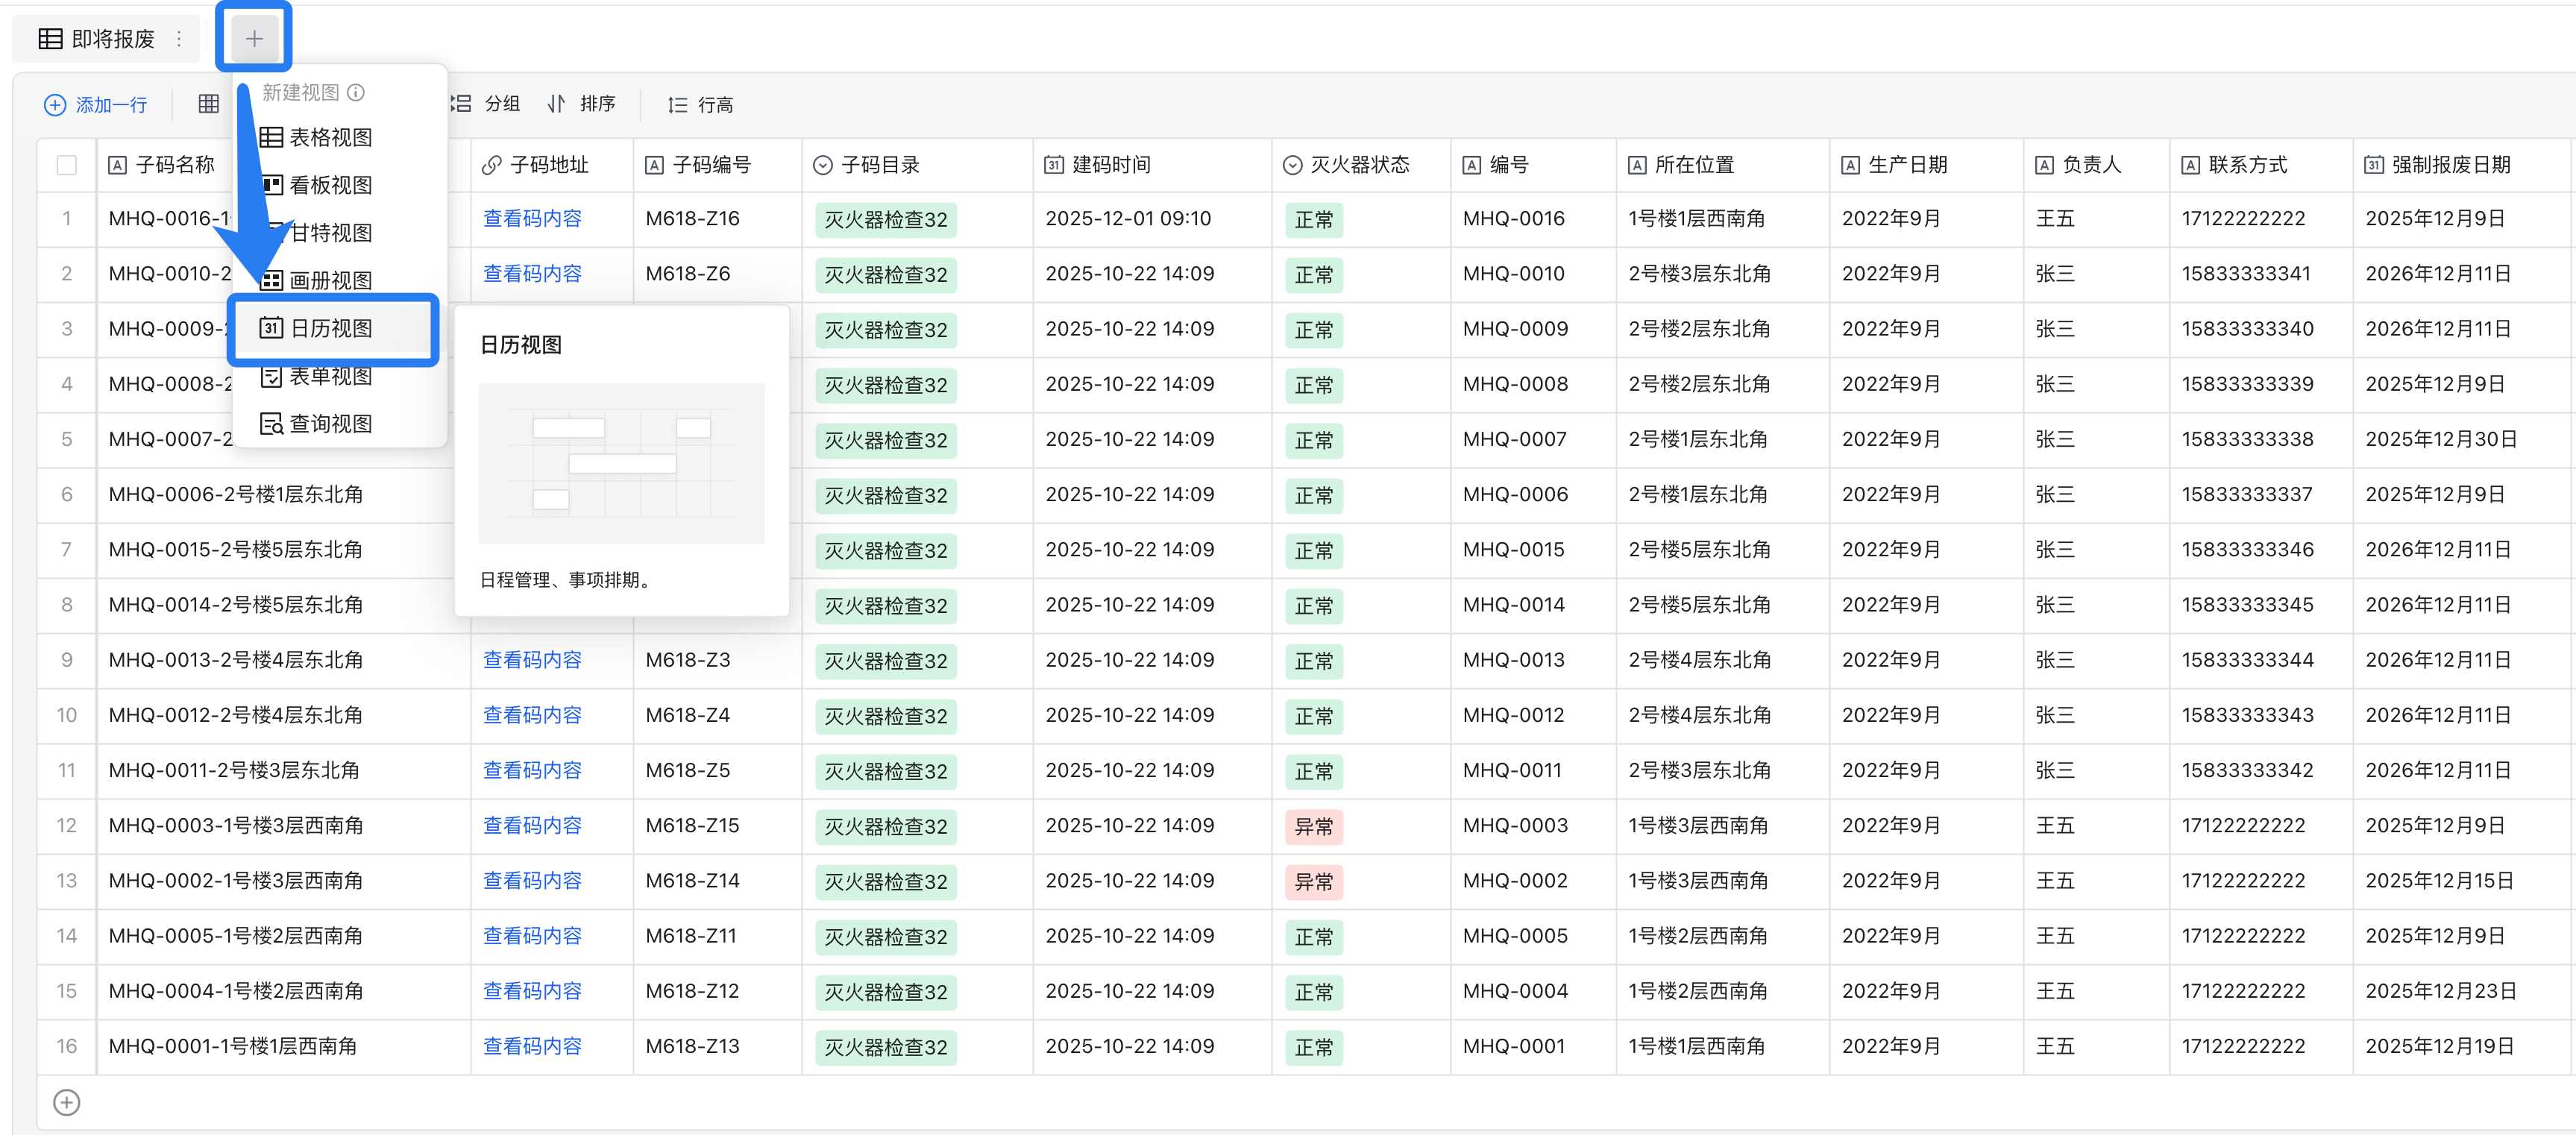Viewport: 2576px width, 1135px height.
Task: Select 日历视图 from the new view menu
Action: 331,328
